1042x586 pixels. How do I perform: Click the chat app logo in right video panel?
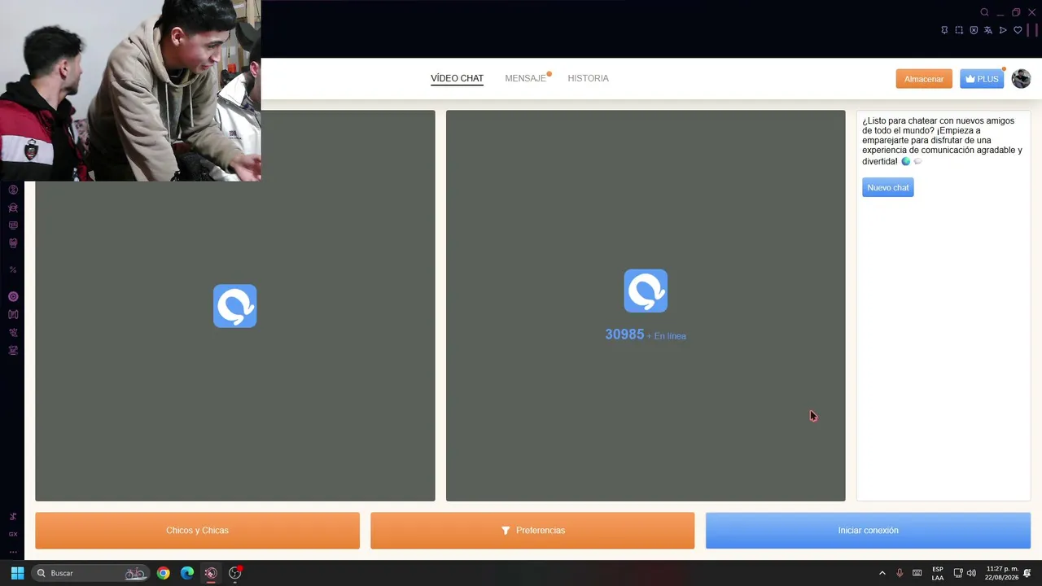[x=646, y=291]
